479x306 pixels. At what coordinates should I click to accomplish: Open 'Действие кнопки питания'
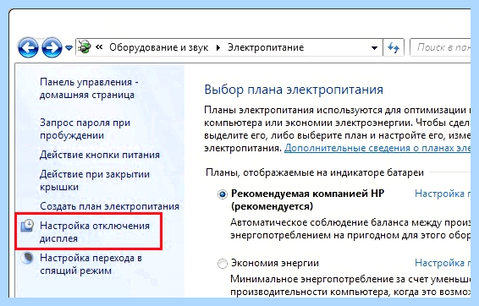(100, 155)
